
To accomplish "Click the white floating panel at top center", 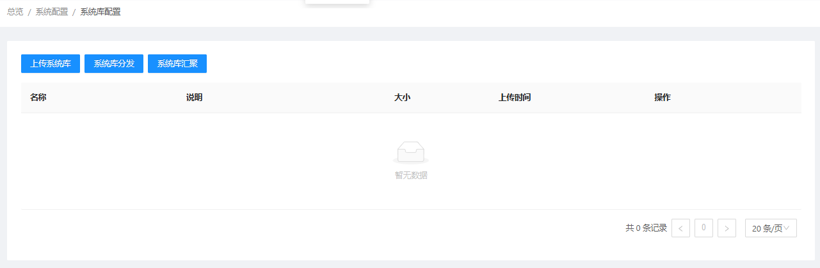I will point(337,2).
